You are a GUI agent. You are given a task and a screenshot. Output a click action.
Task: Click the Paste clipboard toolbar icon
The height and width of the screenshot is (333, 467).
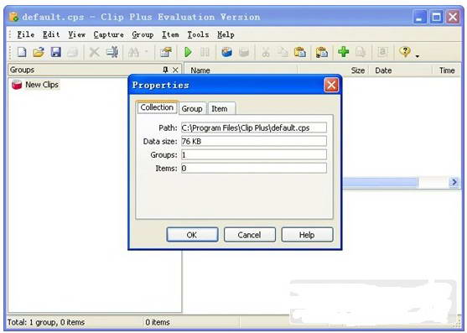tap(300, 52)
